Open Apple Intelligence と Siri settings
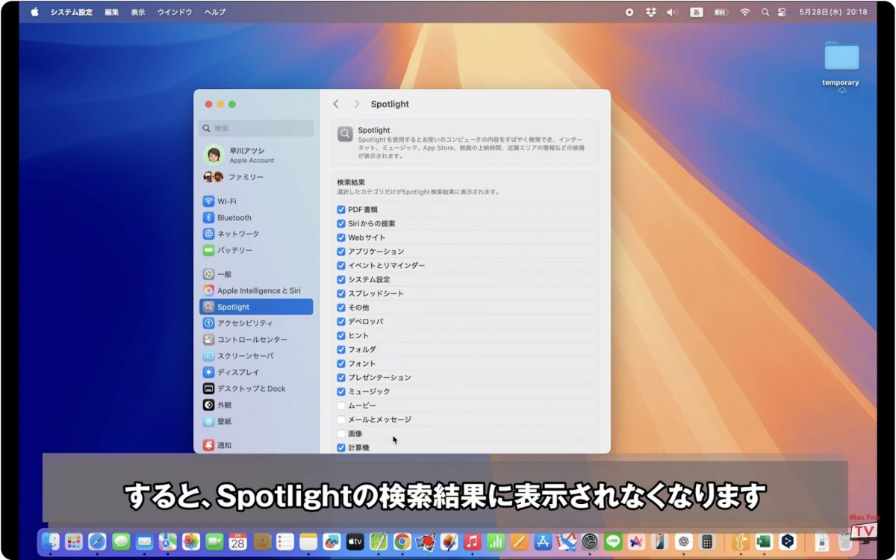The width and height of the screenshot is (896, 560). tap(256, 290)
